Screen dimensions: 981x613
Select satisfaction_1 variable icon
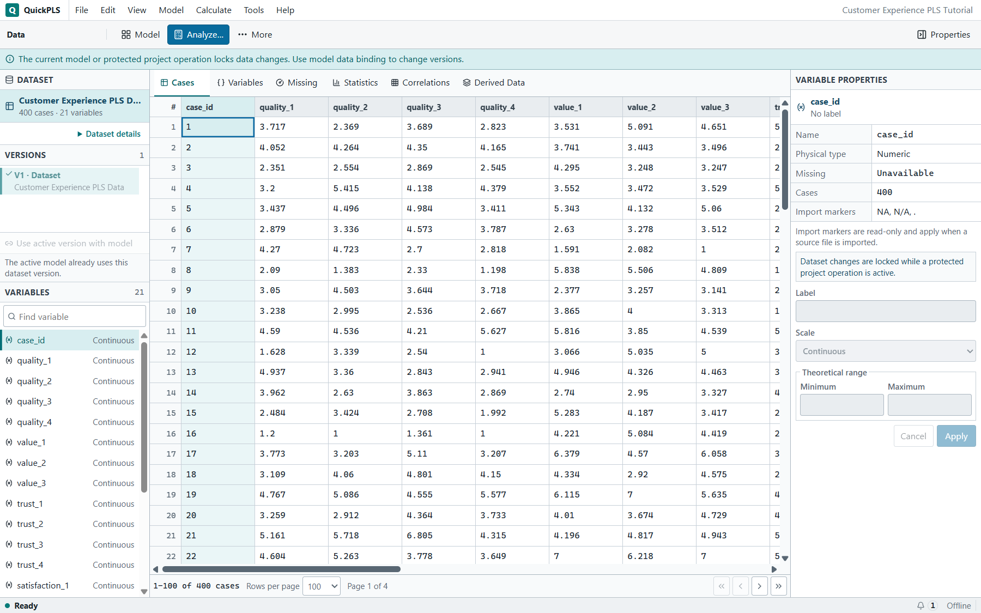click(x=9, y=585)
